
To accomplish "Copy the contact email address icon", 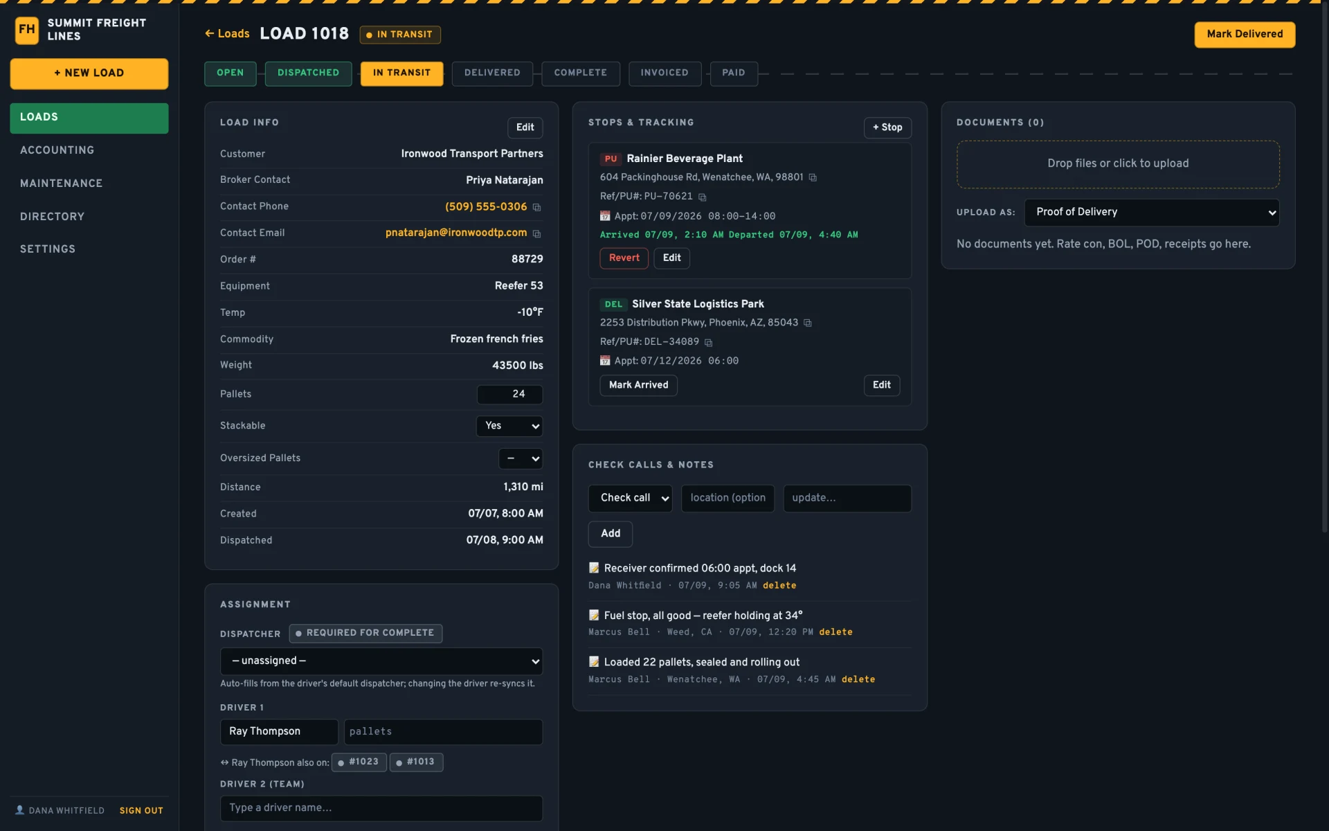I will pos(536,234).
